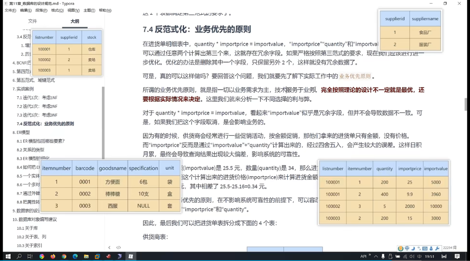
Task: Launch Firefox from the taskbar
Action: pos(53,256)
